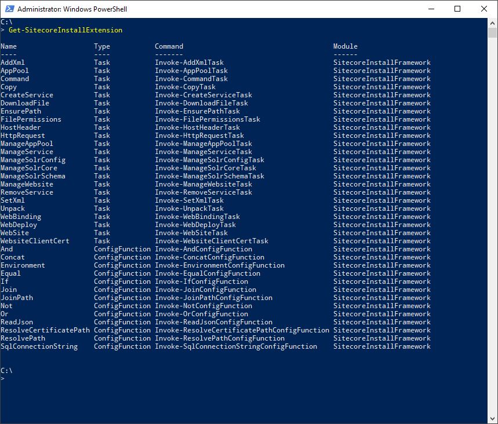Maximize the PowerShell window
Viewport: 498px width, 424px height.
457,9
